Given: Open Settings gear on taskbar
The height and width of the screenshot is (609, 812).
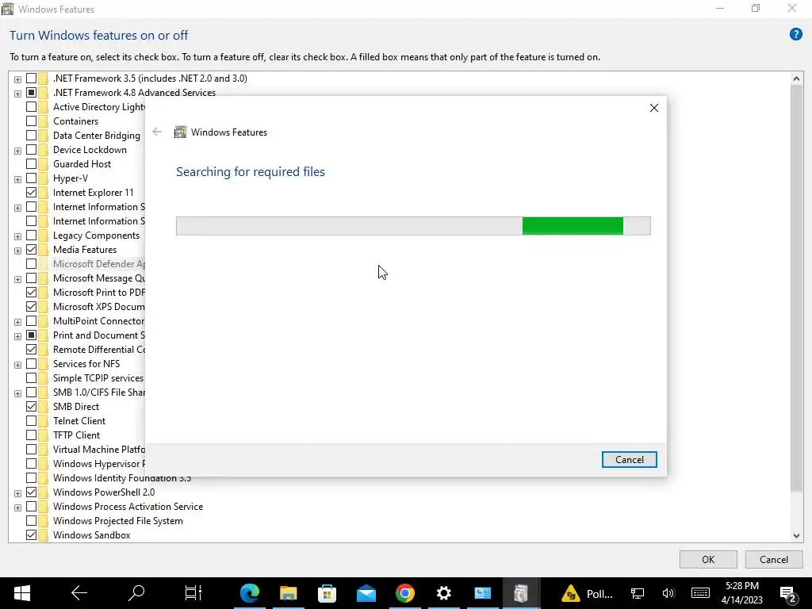Looking at the screenshot, I should point(444,593).
